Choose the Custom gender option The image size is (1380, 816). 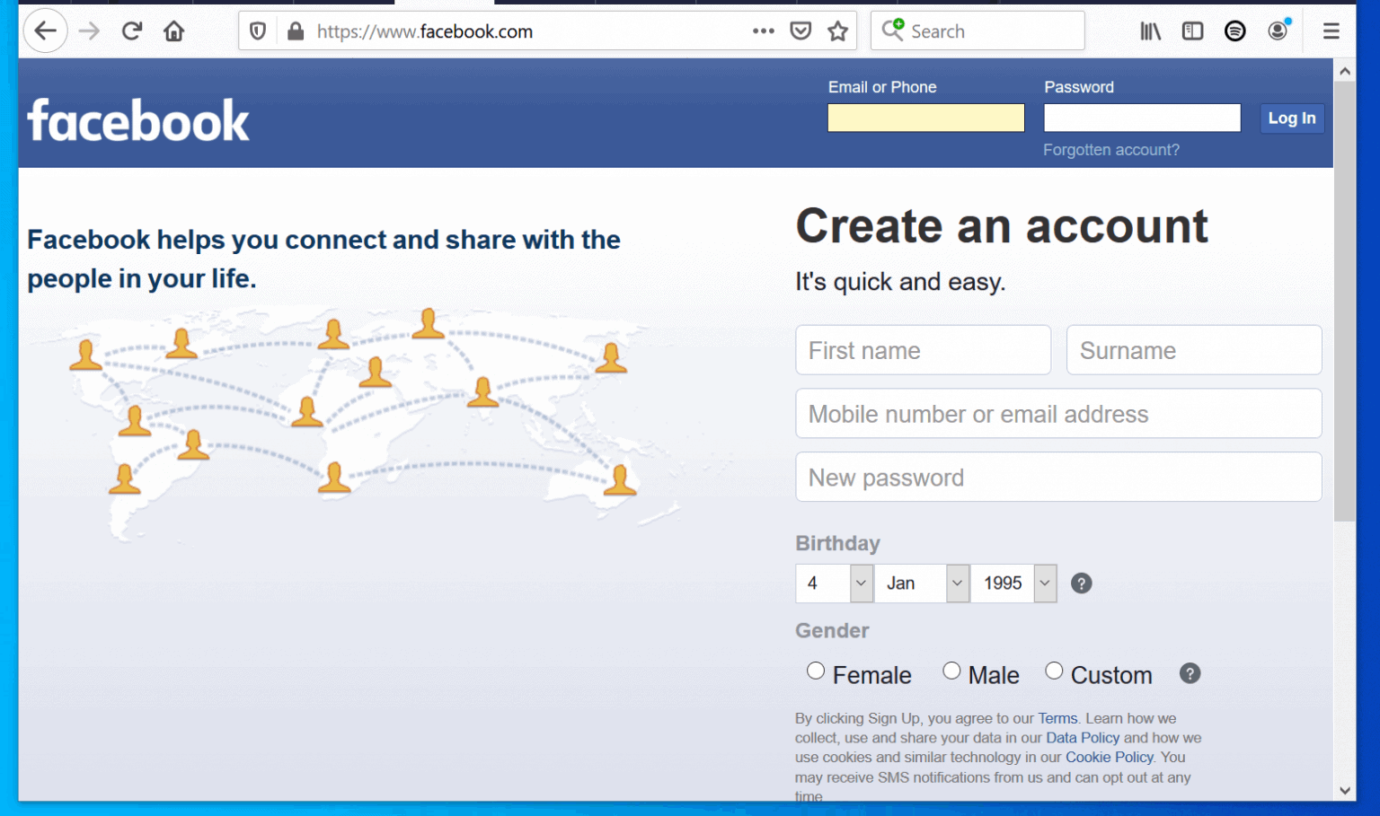[1054, 671]
